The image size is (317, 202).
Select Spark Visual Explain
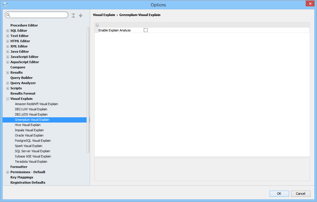point(28,146)
